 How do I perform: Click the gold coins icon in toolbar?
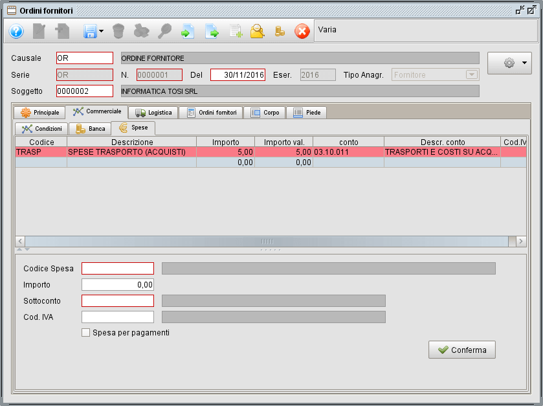(280, 31)
